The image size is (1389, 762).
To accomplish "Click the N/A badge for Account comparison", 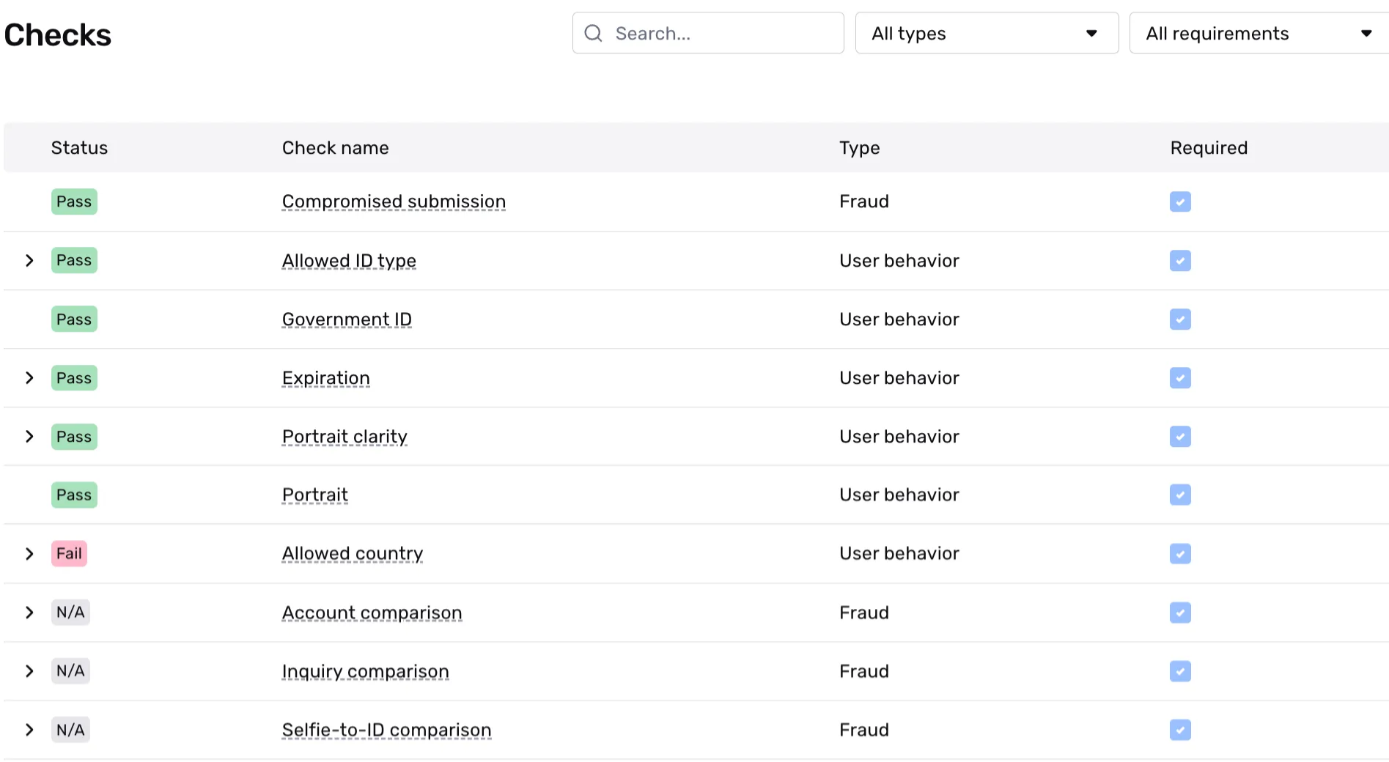I will pos(70,612).
